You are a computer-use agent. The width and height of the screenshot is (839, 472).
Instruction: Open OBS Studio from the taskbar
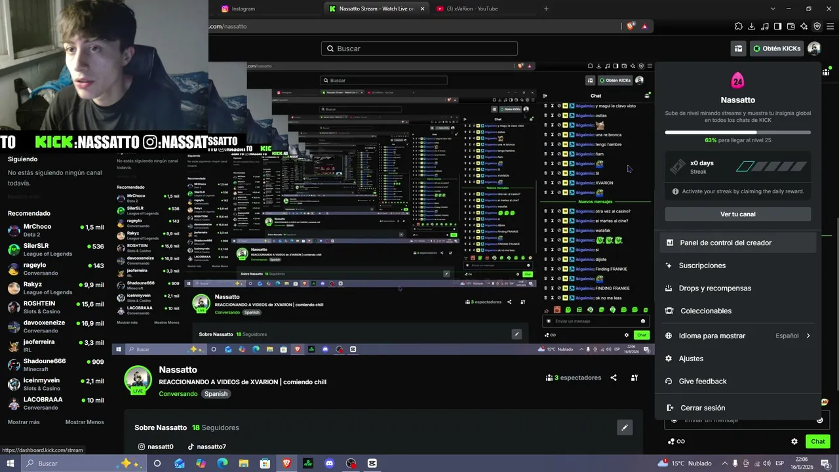[x=351, y=463]
